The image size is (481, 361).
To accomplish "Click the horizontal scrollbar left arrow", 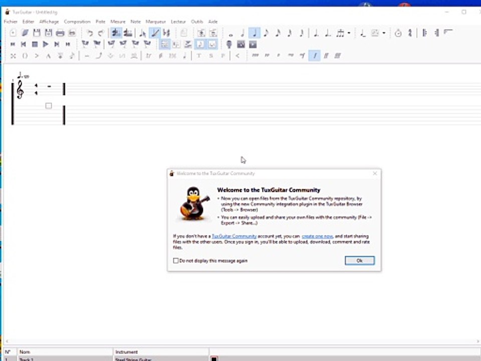I will (x=7, y=341).
